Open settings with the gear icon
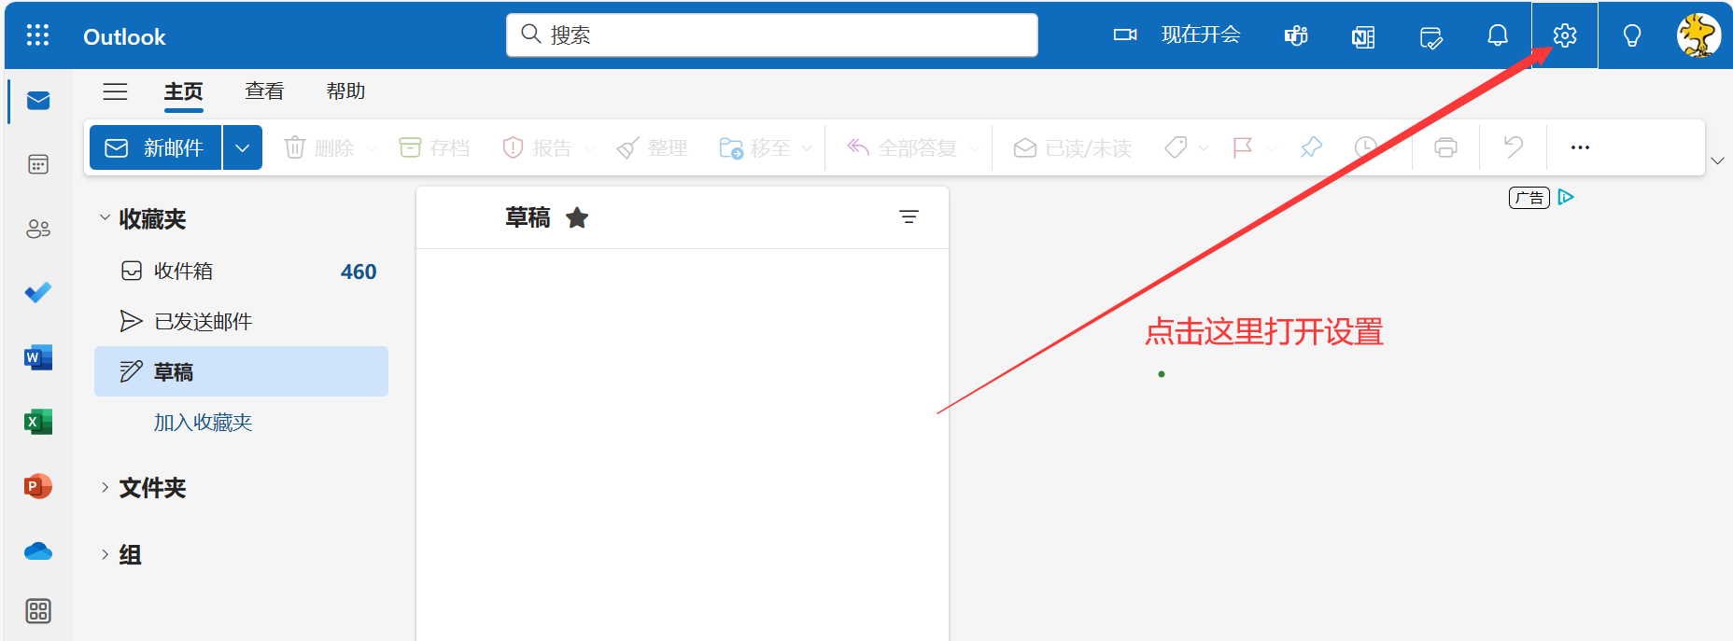 click(1565, 35)
